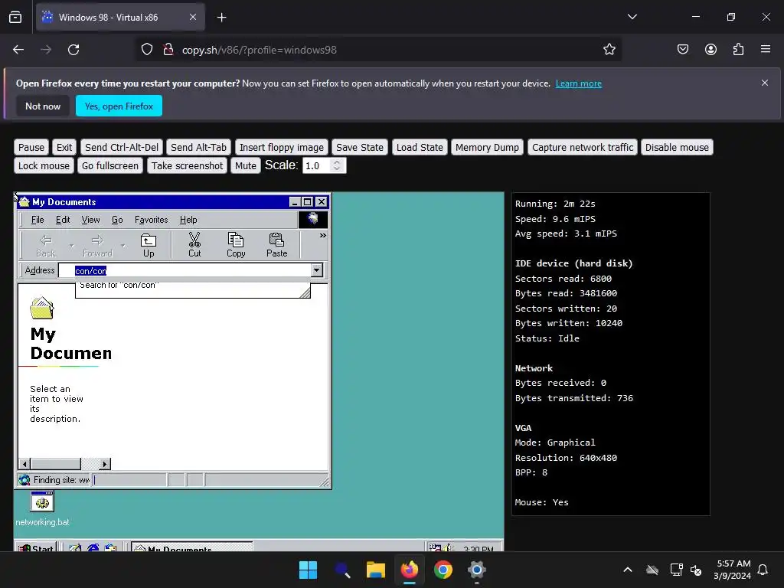Click the horizontal scrollbar left arrow
The image size is (784, 588).
coord(24,464)
